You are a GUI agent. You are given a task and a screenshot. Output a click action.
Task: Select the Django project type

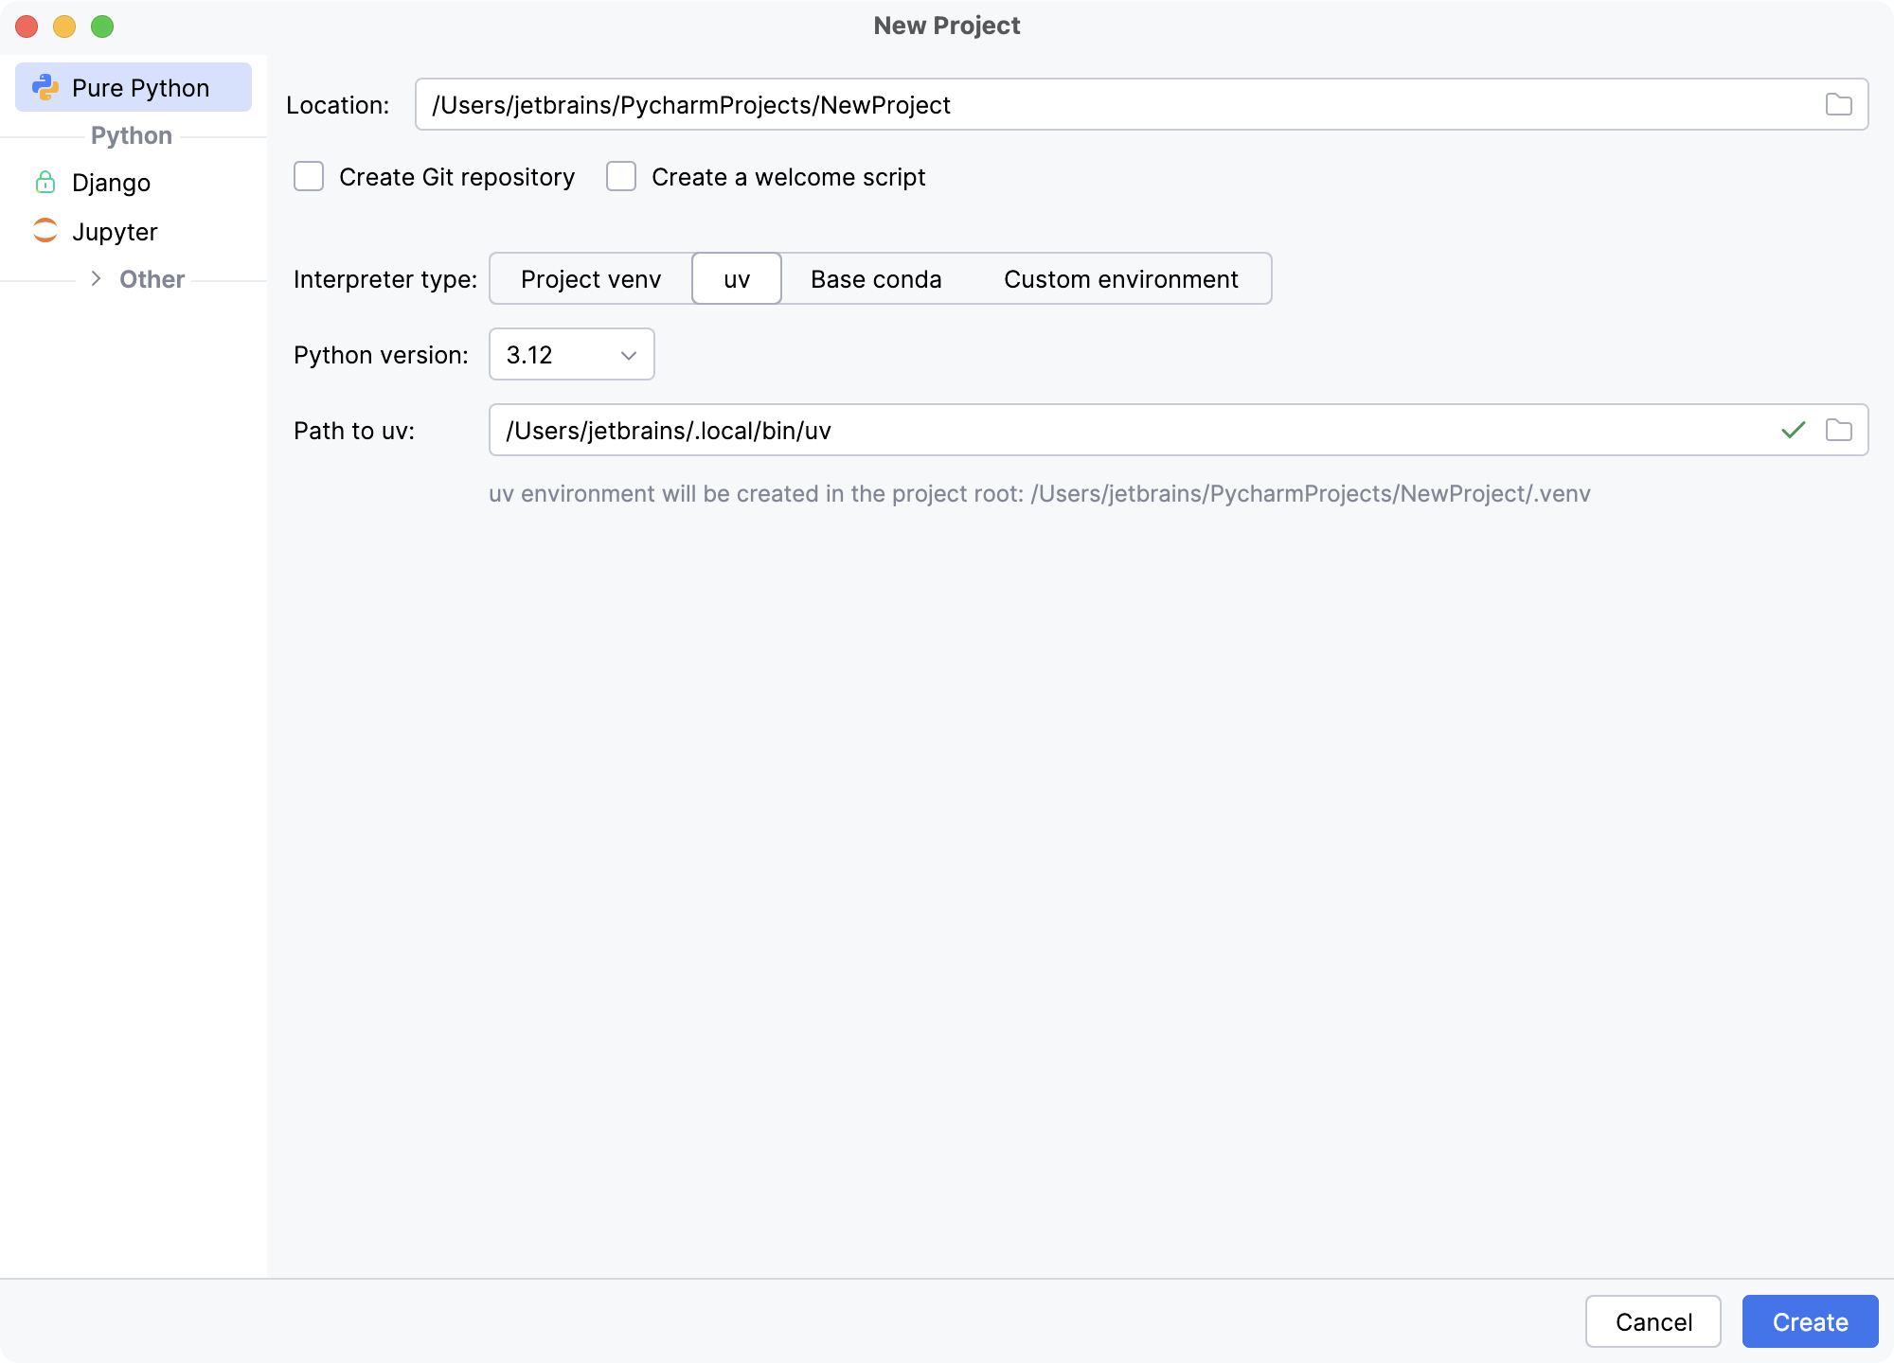(x=111, y=182)
